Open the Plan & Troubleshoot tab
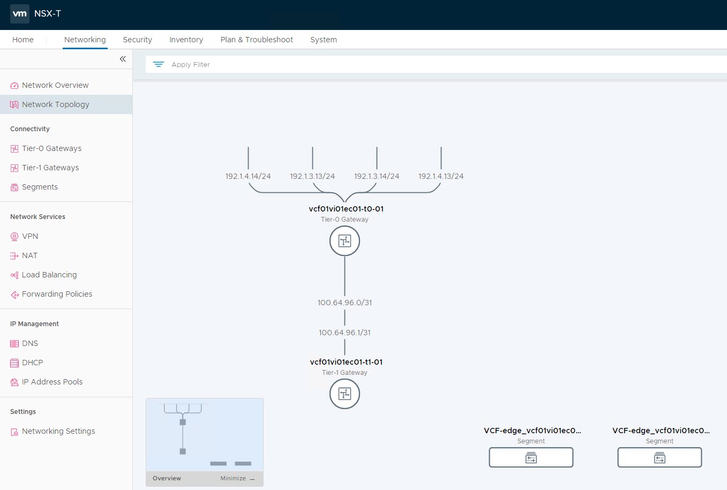Viewport: 727px width, 490px height. tap(257, 40)
